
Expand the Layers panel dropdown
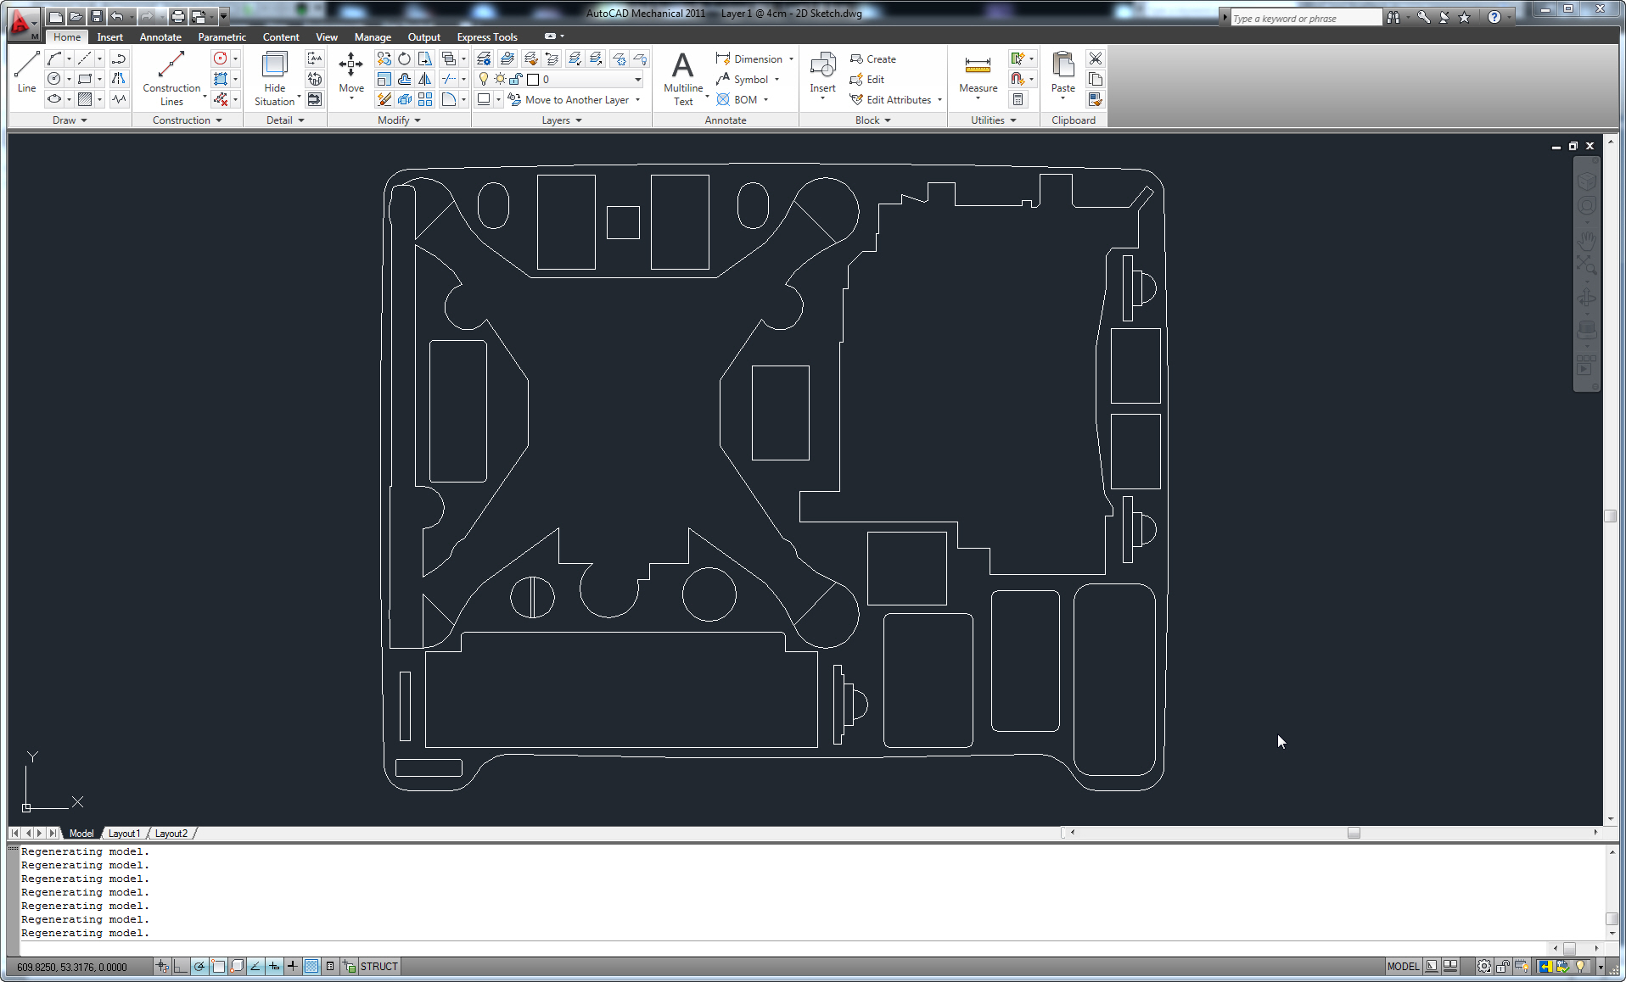(562, 120)
